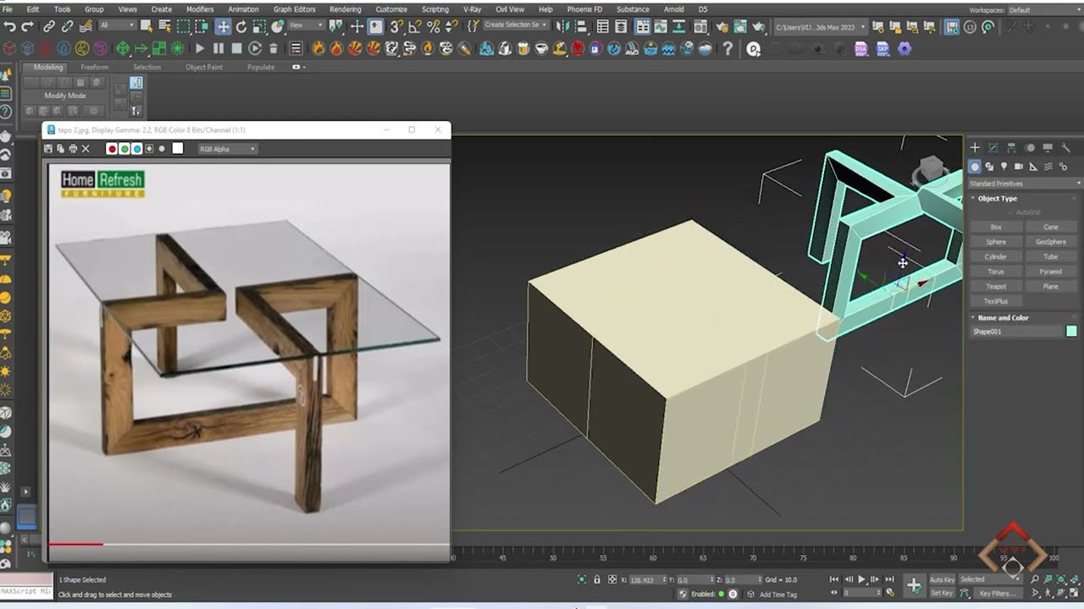This screenshot has height=609, width=1084.
Task: Toggle the red channel in image viewer
Action: tap(112, 149)
